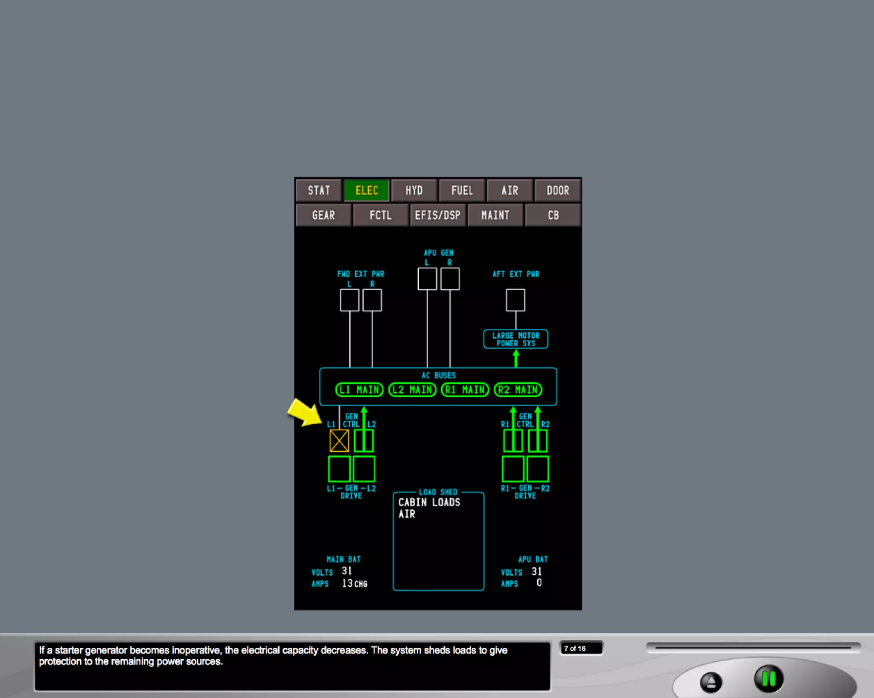The height and width of the screenshot is (698, 874).
Task: Click AIR entry in load shed list
Action: [x=407, y=514]
